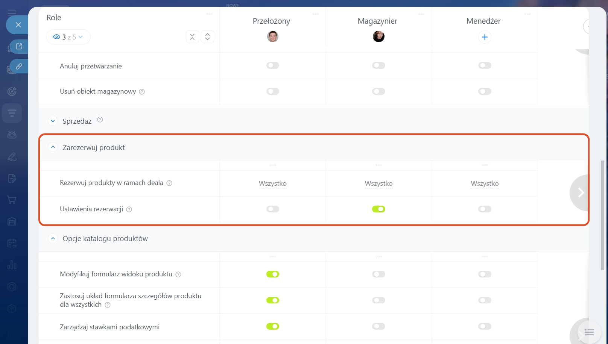Screen dimensions: 608x344
Task: Click help icon beside Ustawienia rezerwacji
Action: coord(129,209)
